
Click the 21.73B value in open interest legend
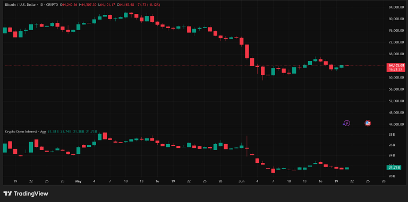coord(91,131)
